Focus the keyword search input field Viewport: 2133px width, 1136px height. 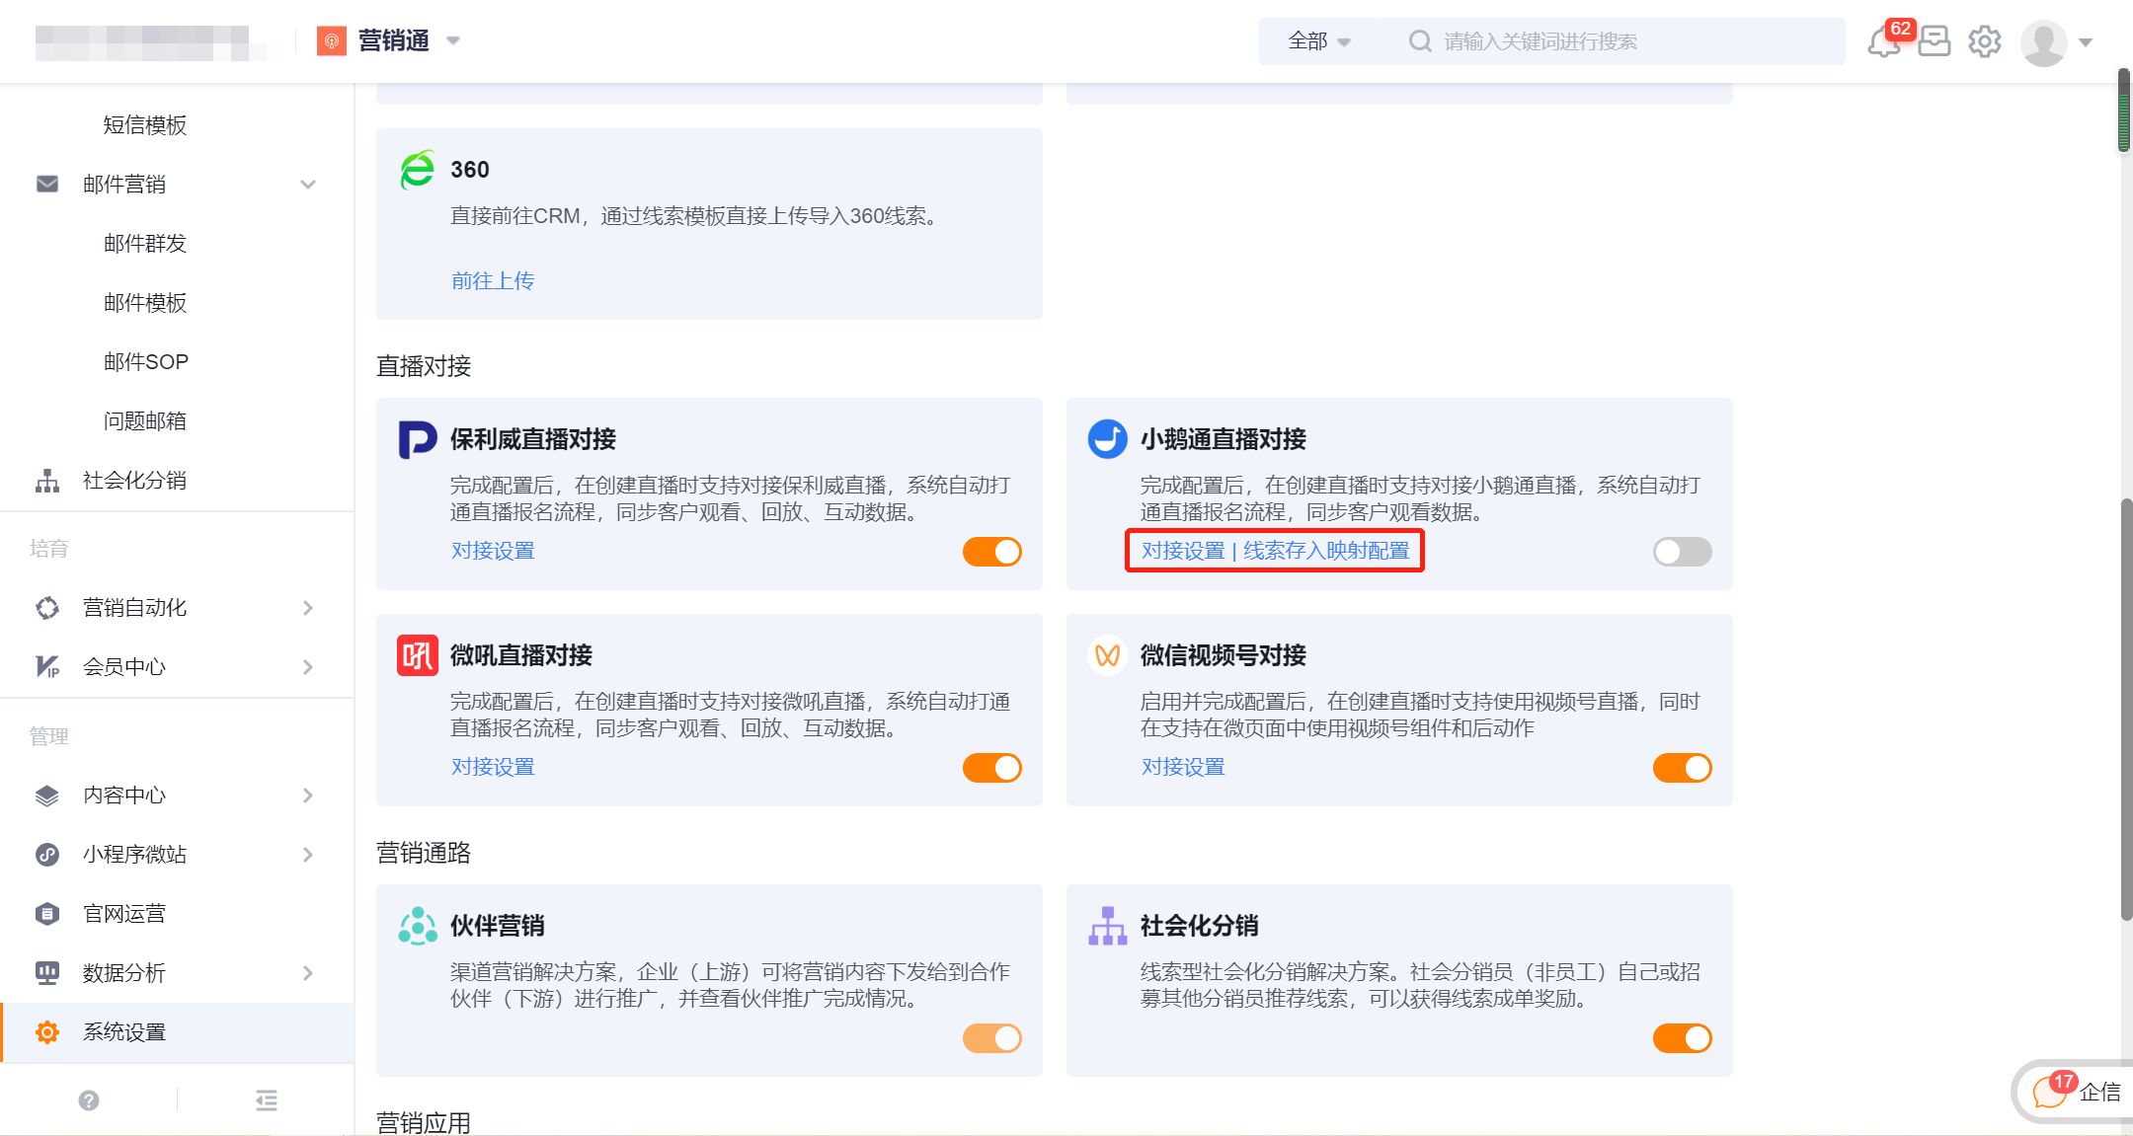tap(1619, 41)
